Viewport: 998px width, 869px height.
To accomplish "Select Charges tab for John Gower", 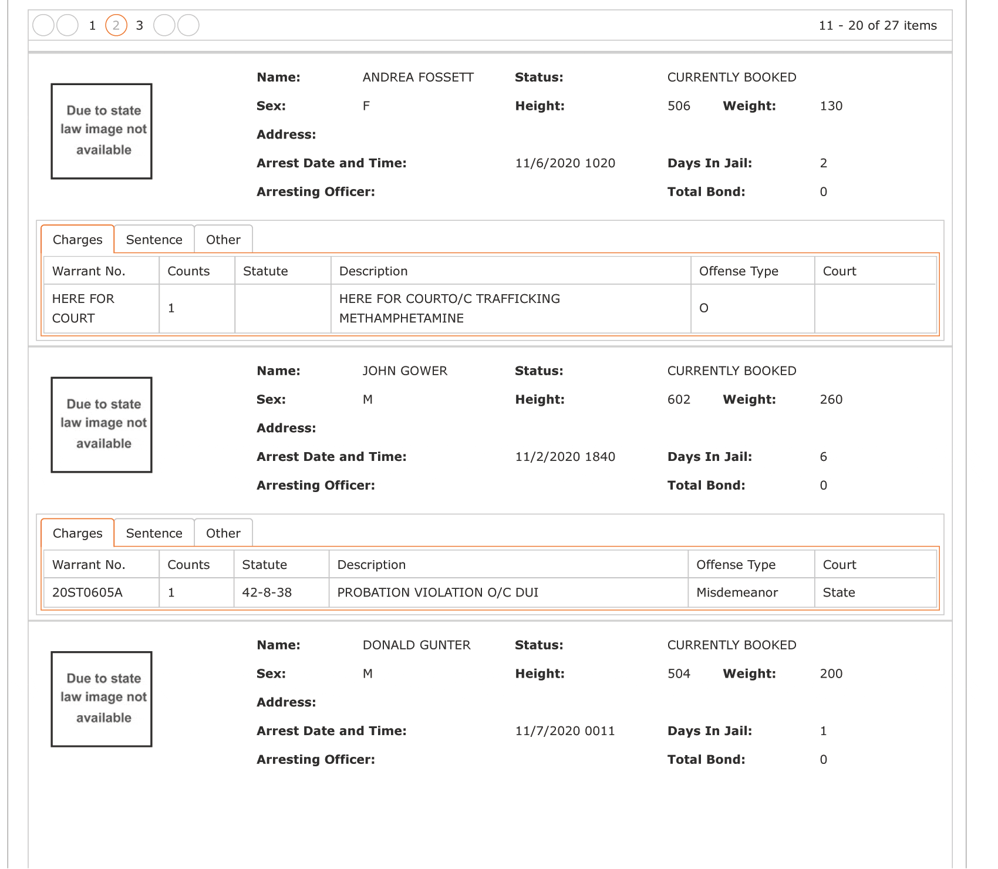I will pos(77,533).
